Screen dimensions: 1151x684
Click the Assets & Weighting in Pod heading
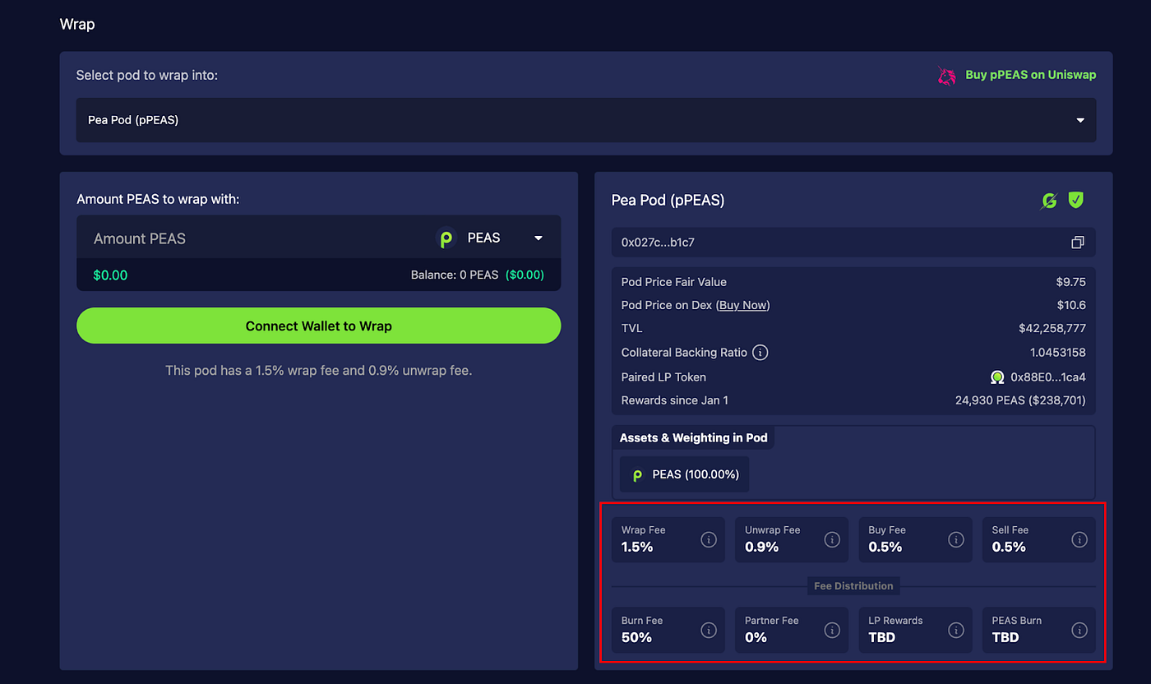tap(693, 438)
